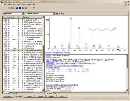Open the '1. Formula: C8H16O' history dropdown
The width and height of the screenshot is (130, 101).
click(54, 14)
